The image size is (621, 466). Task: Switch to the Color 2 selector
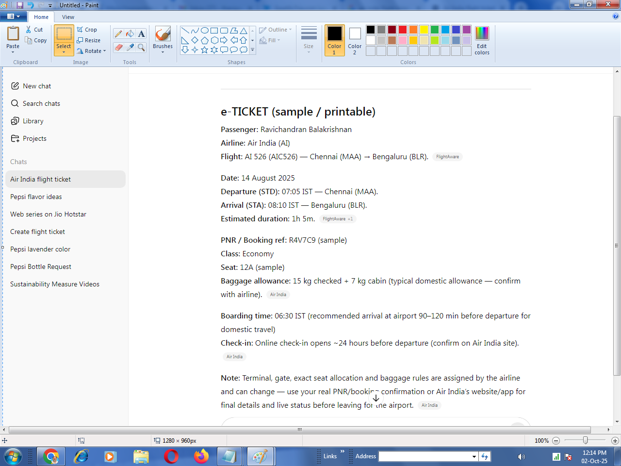(x=355, y=40)
